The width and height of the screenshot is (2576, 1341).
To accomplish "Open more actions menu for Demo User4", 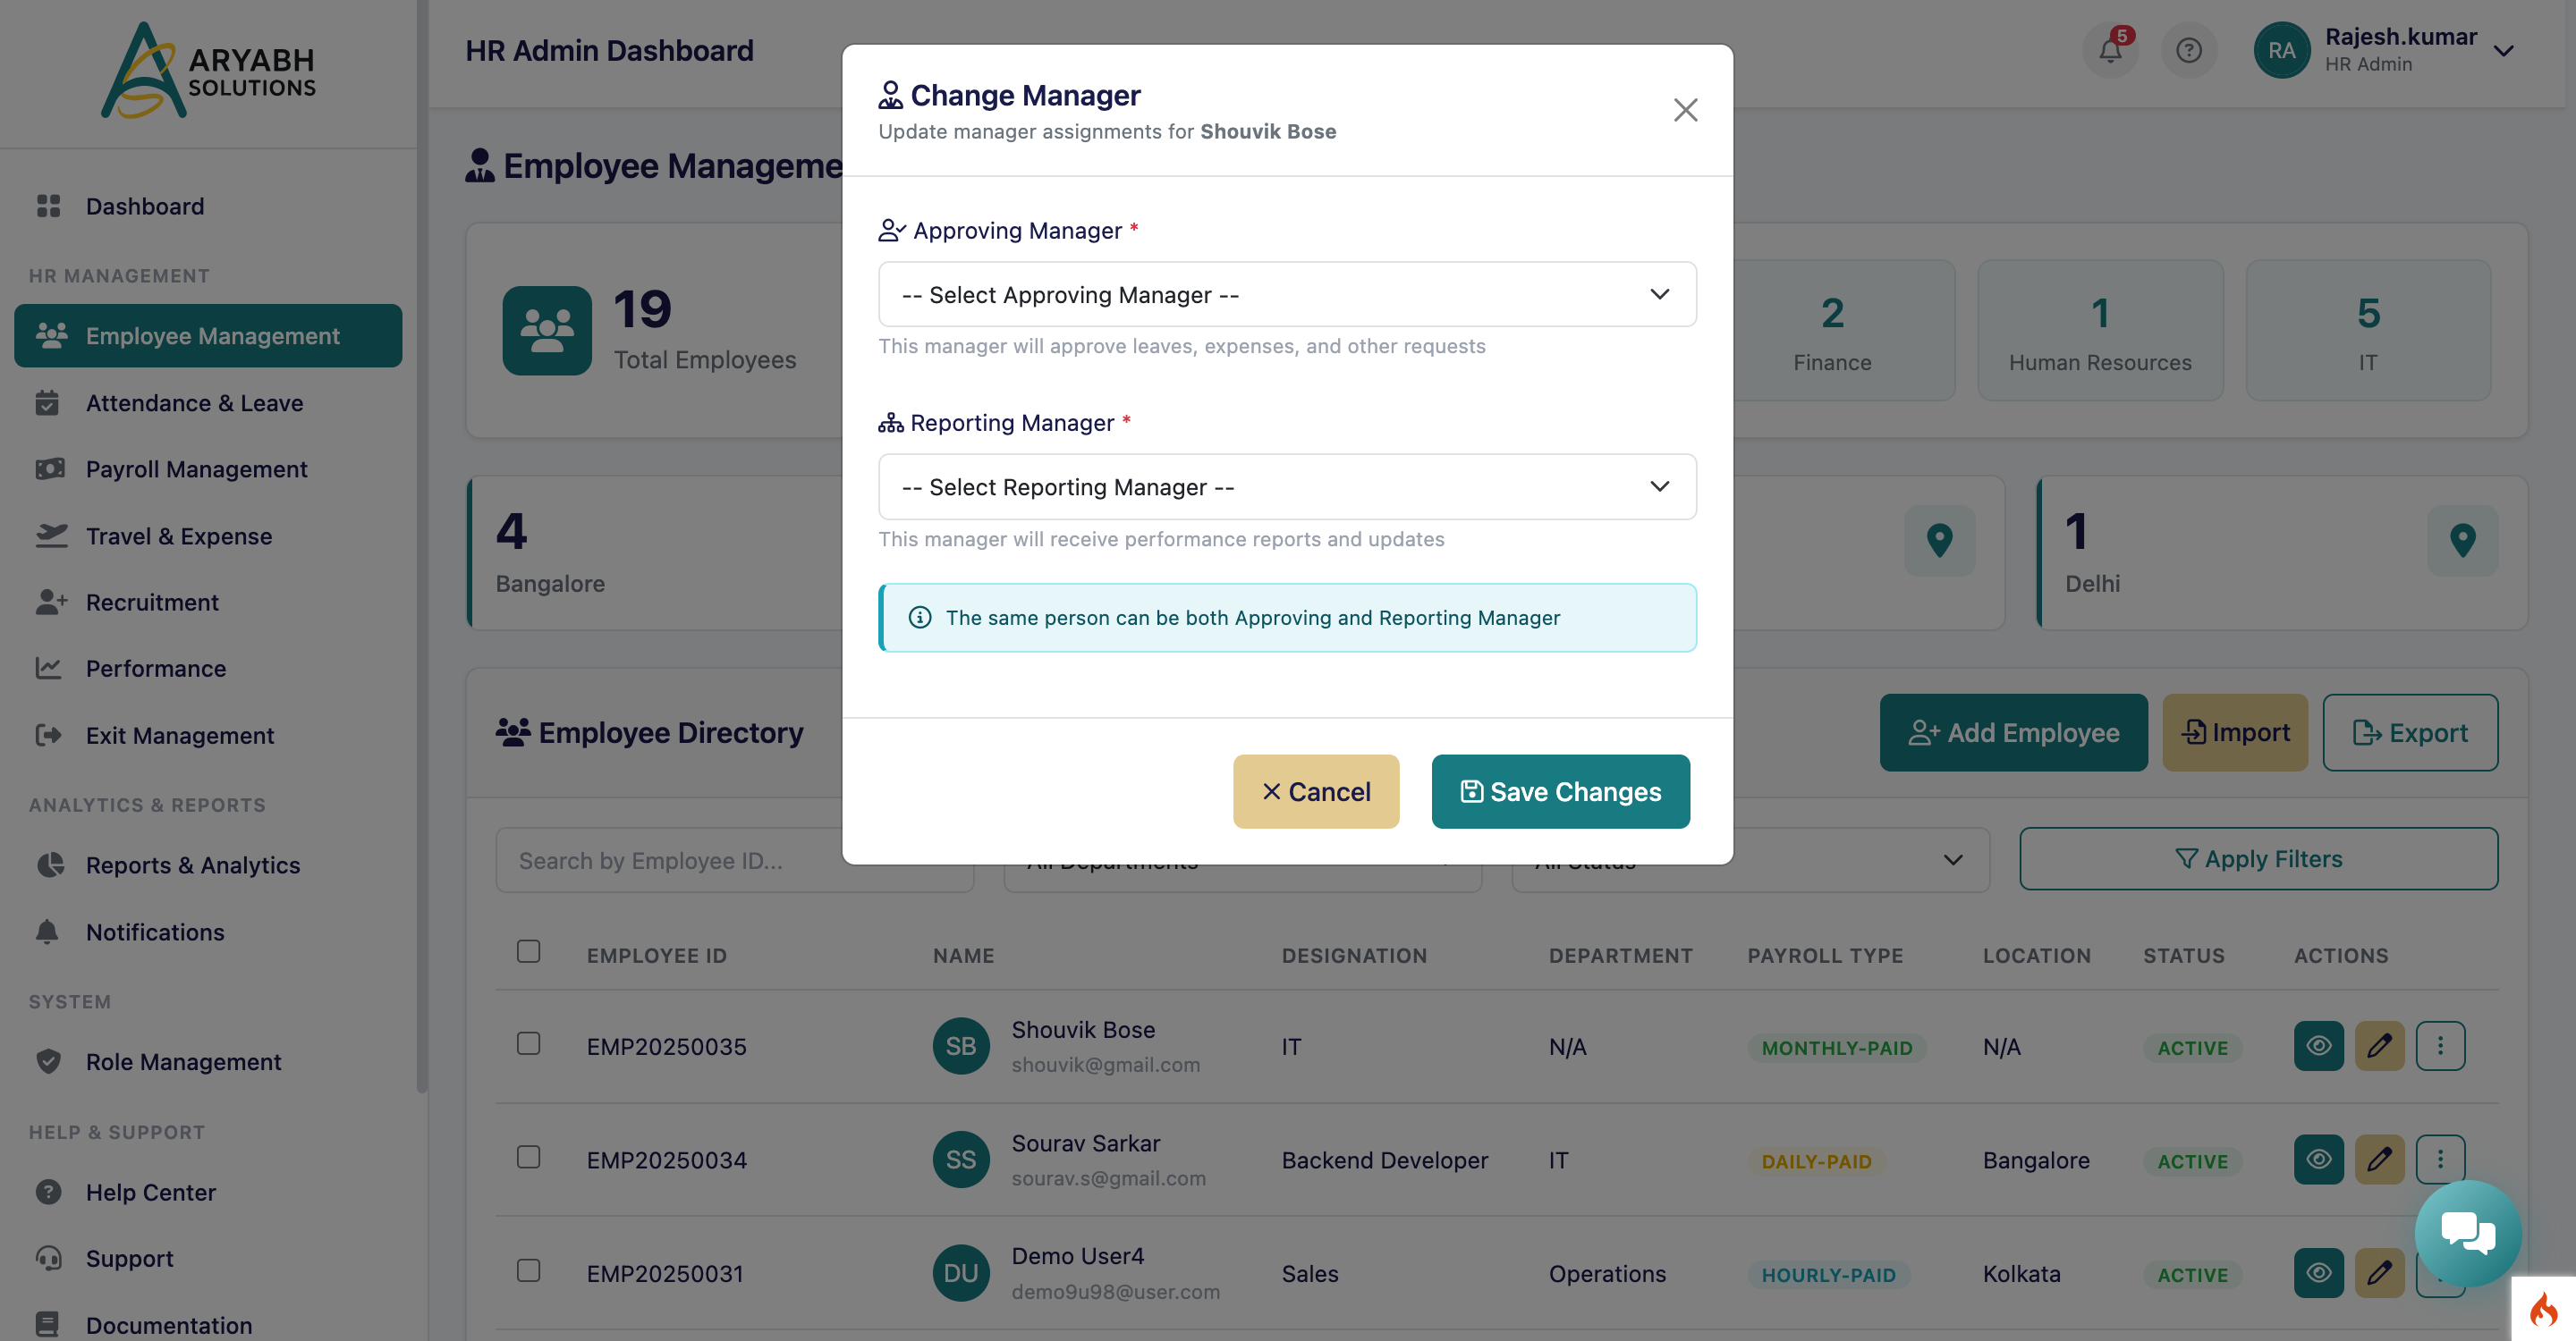I will tap(2441, 1272).
